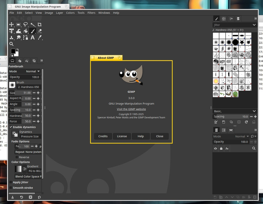Select the Text tool
263x204 pixels.
(33, 38)
